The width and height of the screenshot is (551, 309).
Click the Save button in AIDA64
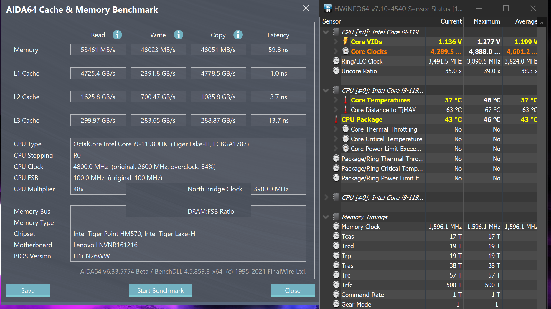click(x=28, y=290)
